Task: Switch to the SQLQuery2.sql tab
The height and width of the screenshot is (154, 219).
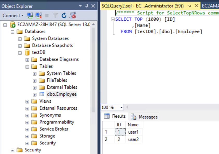Action: tap(143, 6)
